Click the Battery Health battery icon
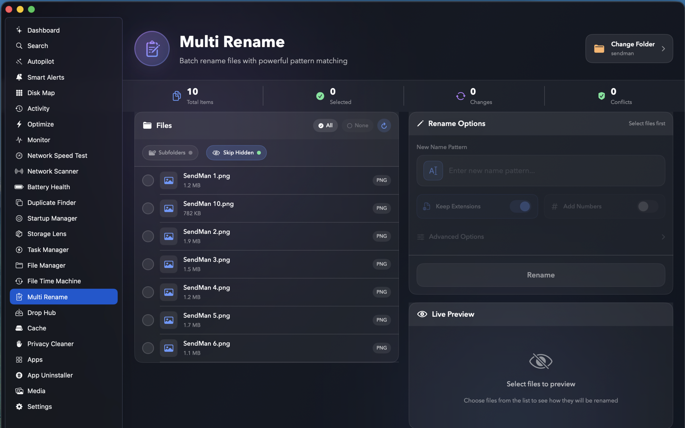685x428 pixels. [x=19, y=187]
